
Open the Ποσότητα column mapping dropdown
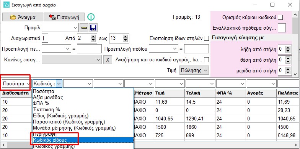click(x=16, y=83)
